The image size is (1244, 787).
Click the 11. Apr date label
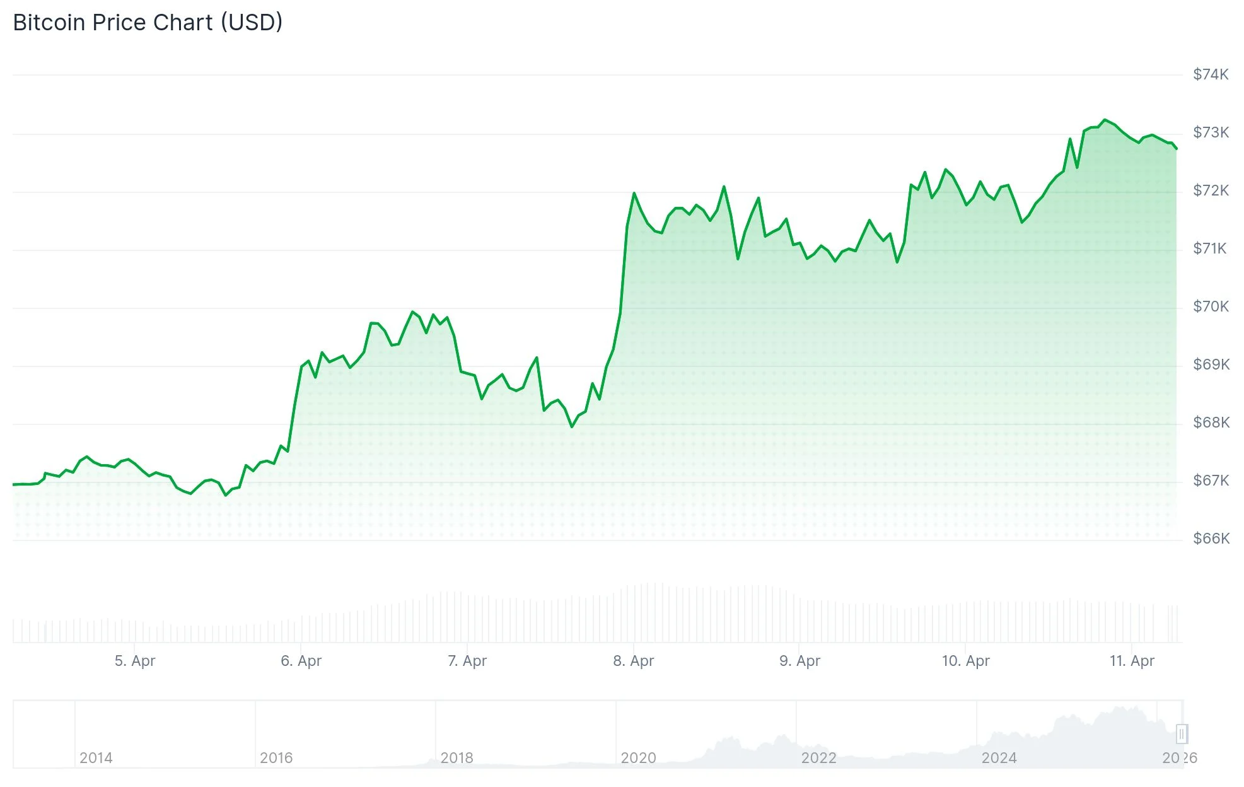tap(1132, 661)
